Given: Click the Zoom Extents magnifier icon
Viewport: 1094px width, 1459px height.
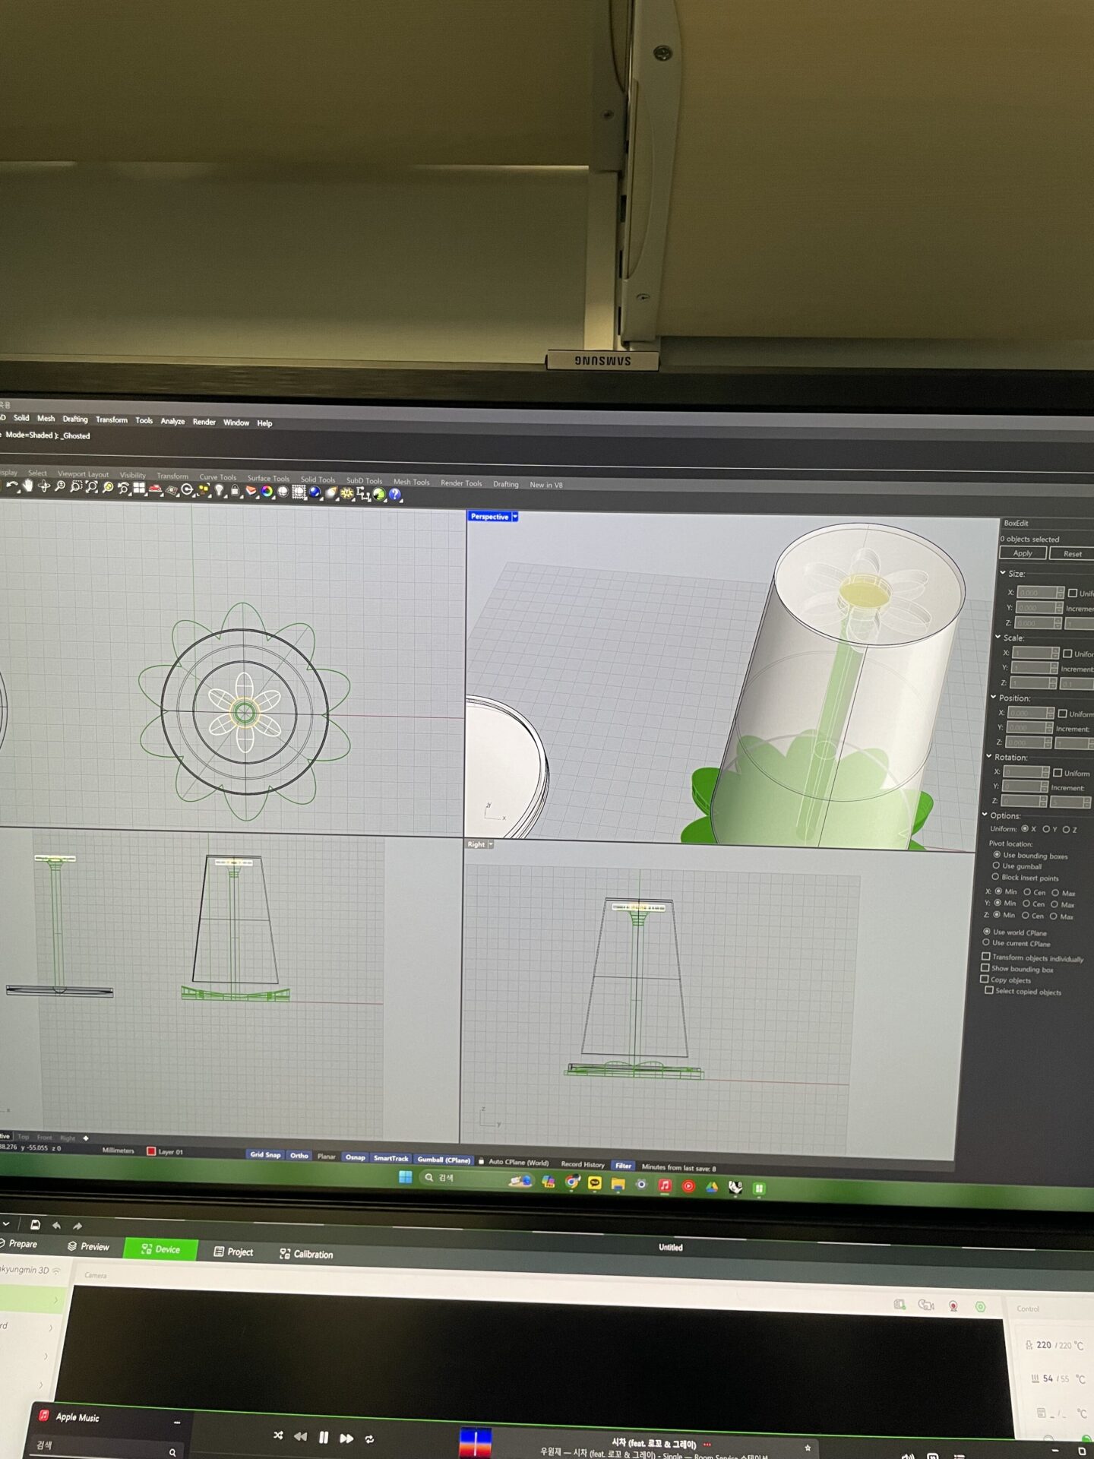Looking at the screenshot, I should (x=92, y=487).
